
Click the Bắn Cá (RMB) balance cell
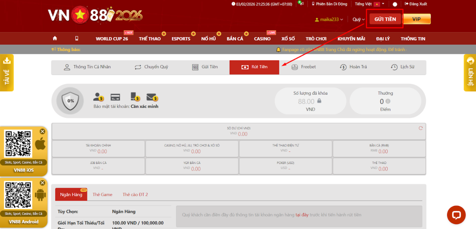[379, 148]
